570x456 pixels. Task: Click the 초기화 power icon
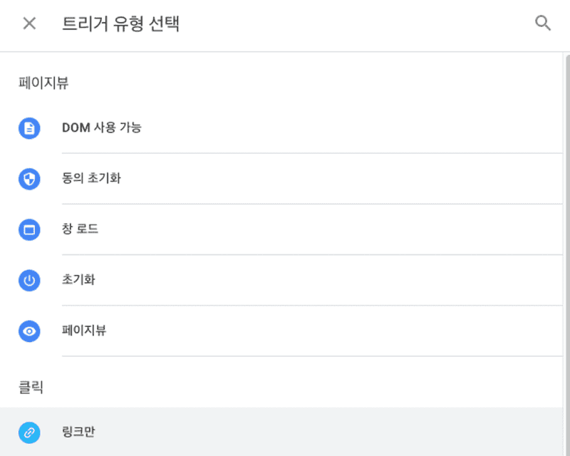click(28, 281)
